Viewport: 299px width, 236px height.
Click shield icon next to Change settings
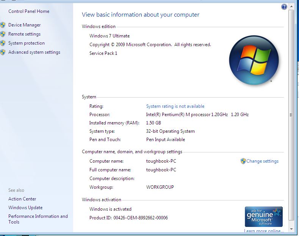pyautogui.click(x=243, y=161)
